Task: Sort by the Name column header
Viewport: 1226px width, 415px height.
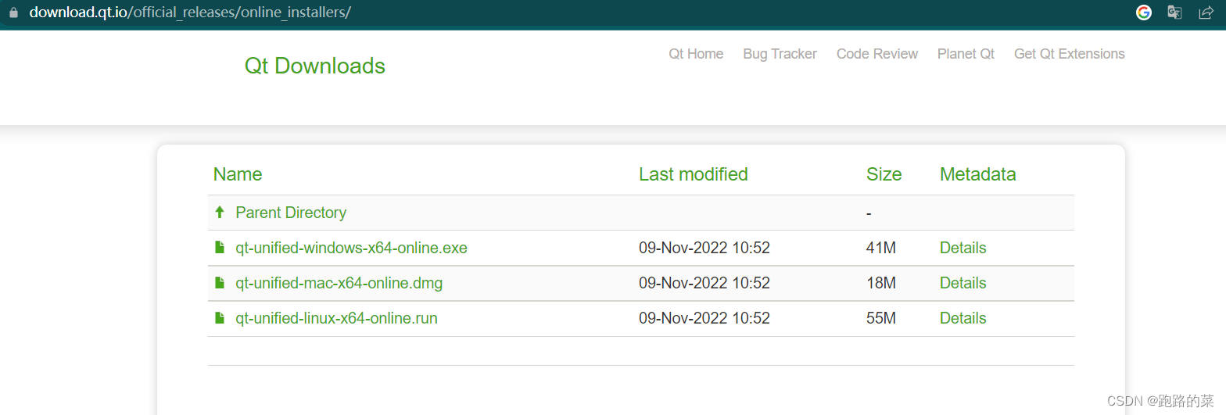Action: (x=238, y=174)
